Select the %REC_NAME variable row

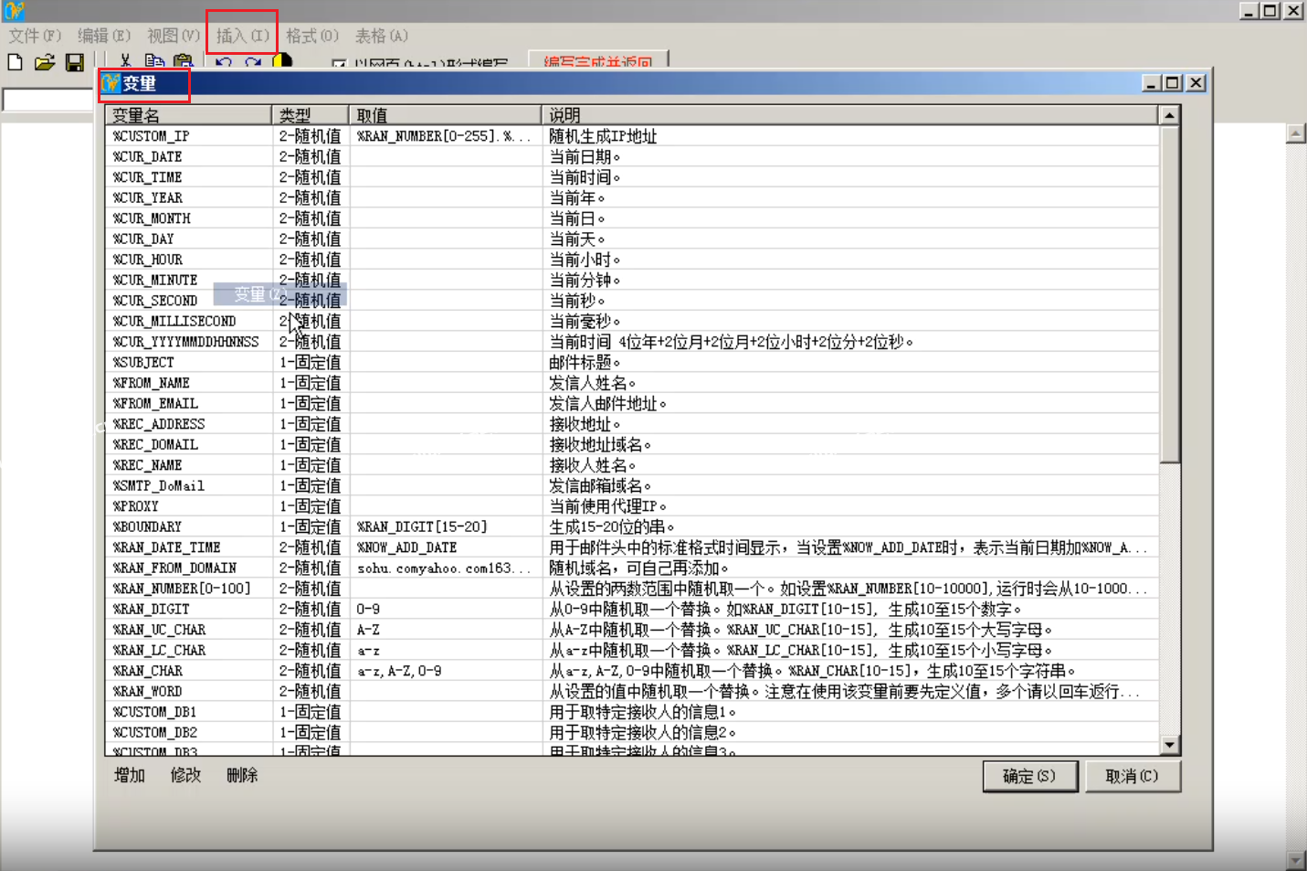632,465
